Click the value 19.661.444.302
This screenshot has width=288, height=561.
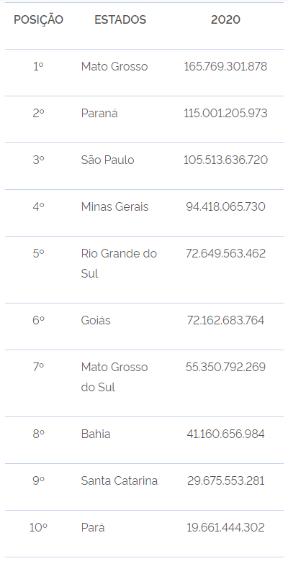225,527
